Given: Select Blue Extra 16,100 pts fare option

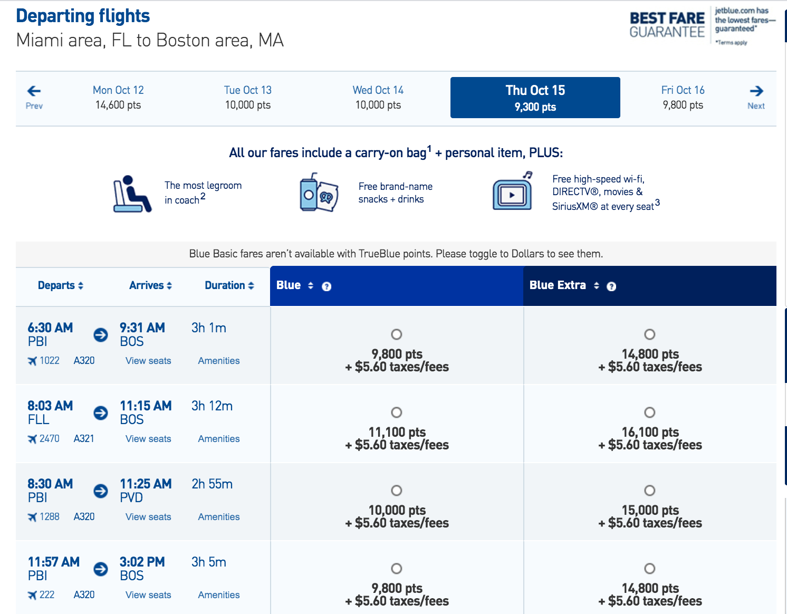Looking at the screenshot, I should [x=650, y=412].
